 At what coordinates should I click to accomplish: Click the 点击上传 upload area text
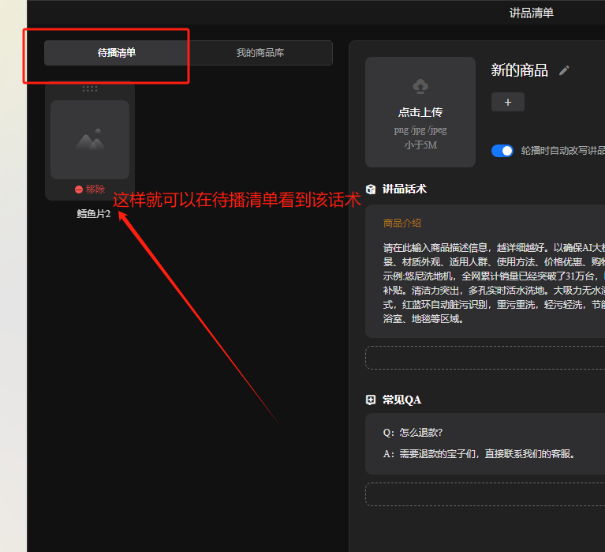pos(420,112)
